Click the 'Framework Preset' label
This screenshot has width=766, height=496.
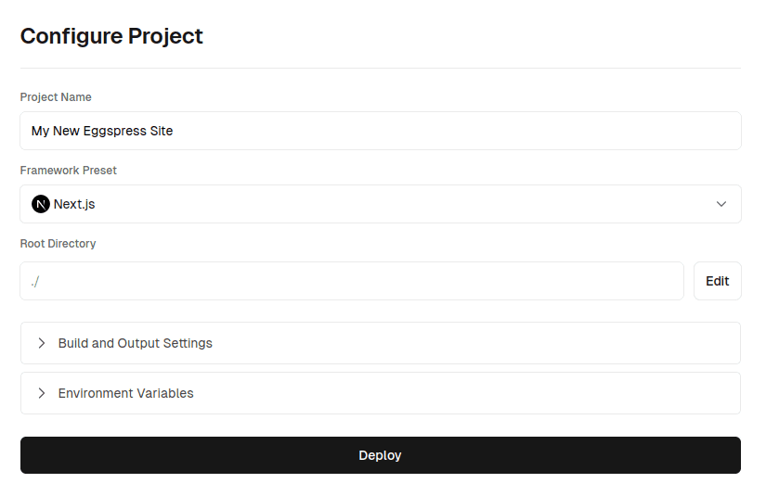[x=69, y=171]
